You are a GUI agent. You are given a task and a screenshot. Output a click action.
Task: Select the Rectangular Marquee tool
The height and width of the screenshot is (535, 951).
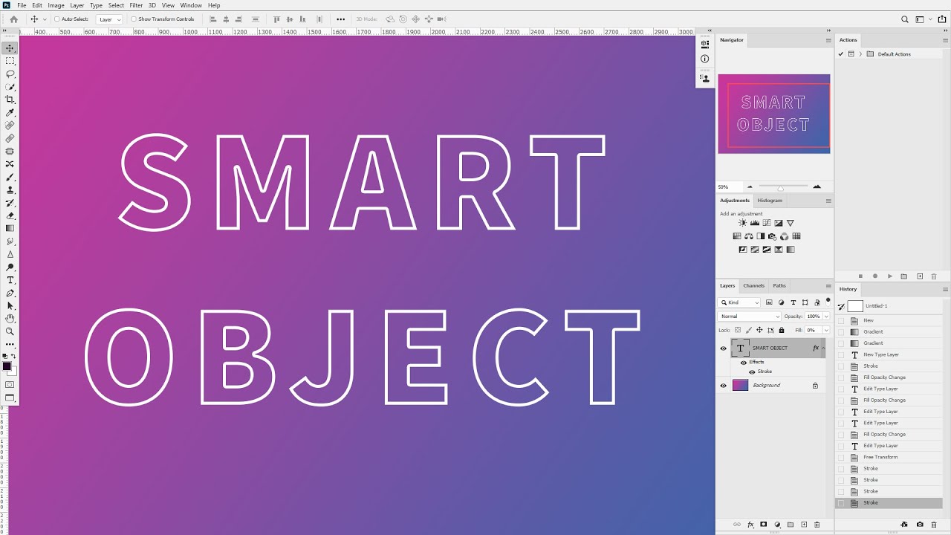pyautogui.click(x=10, y=61)
